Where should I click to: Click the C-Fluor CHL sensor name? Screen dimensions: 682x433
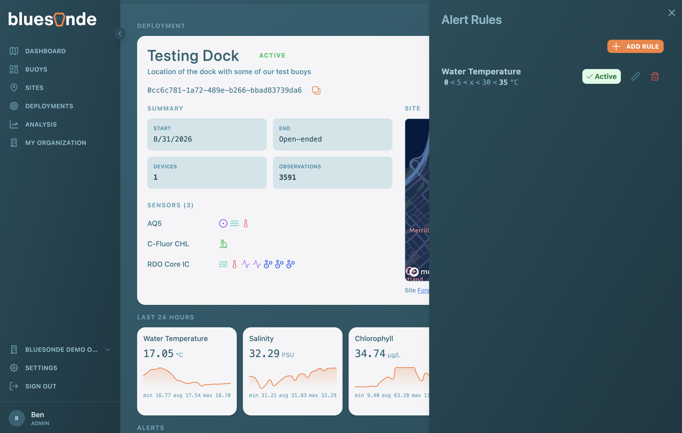[168, 244]
